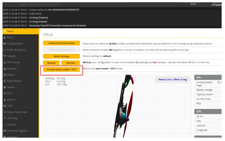Viewport: 225px width, 141px height.
Task: Click the PID Tuning icon
Action: [4, 62]
